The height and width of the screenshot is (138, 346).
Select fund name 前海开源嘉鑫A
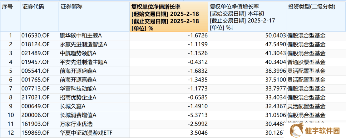point(78,80)
